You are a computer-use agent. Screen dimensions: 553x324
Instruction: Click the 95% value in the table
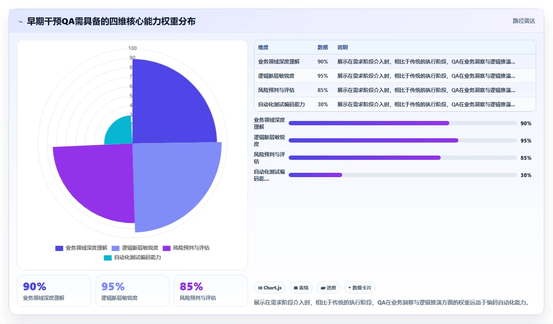pos(323,76)
